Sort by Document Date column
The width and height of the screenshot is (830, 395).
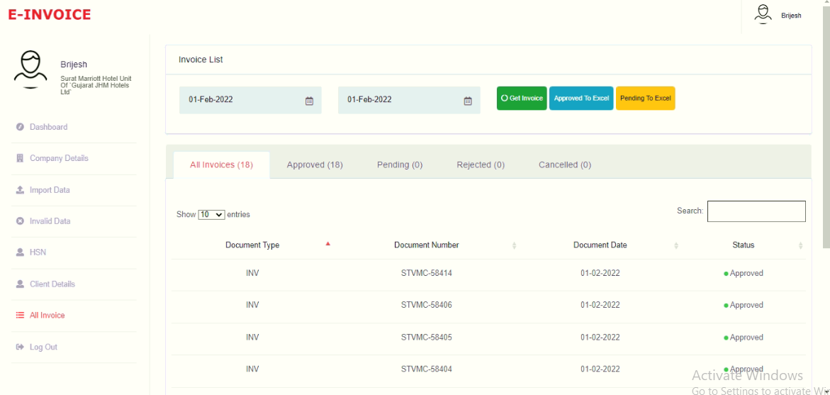tap(675, 245)
